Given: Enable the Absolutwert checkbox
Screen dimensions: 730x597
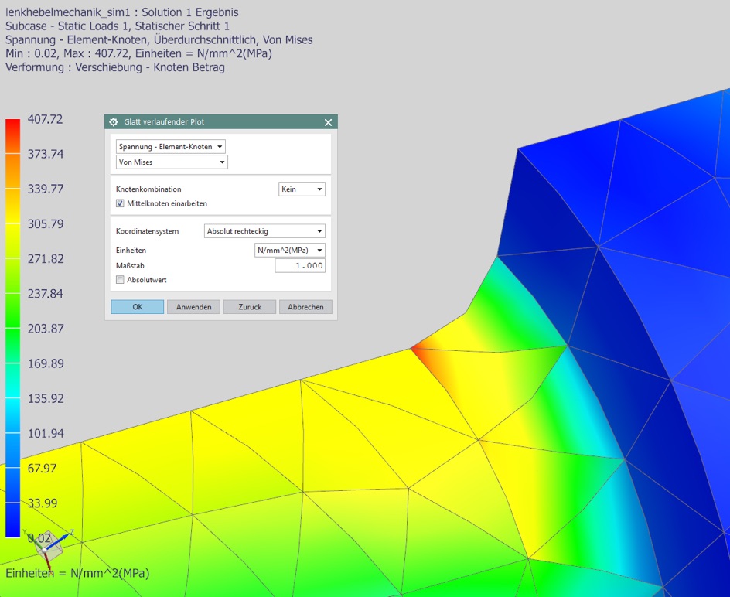Looking at the screenshot, I should pos(120,280).
